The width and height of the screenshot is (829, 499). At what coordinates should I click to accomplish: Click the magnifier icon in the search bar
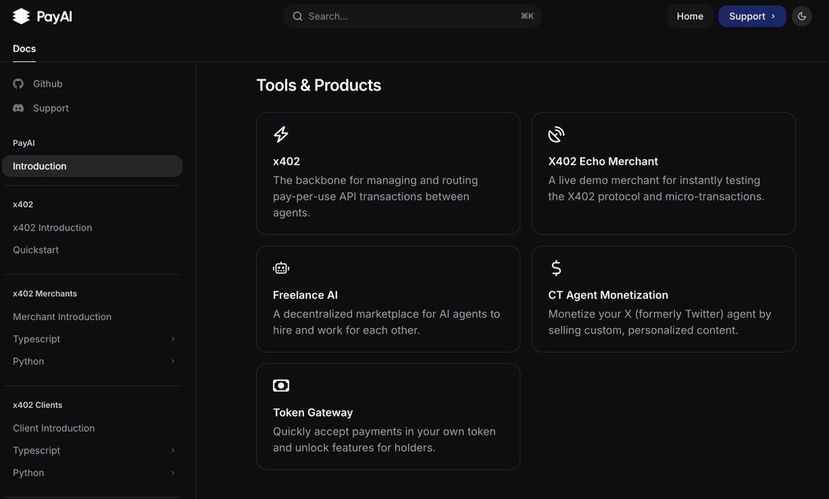[x=297, y=15]
